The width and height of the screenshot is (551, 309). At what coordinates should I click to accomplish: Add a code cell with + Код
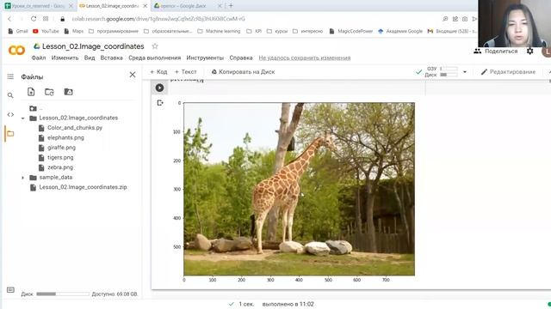pos(158,72)
